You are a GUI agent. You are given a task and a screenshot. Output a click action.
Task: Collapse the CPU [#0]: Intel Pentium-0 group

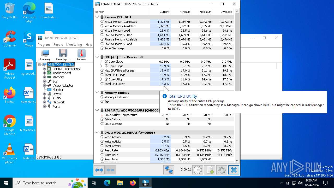[x=97, y=57]
